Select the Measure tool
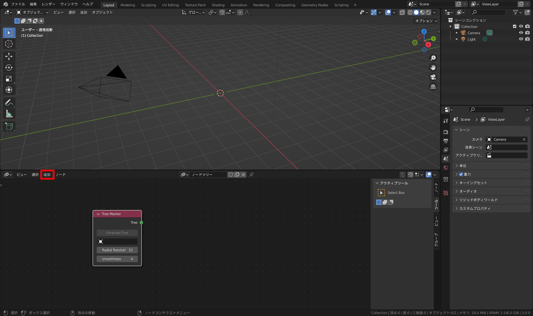533x316 pixels. point(9,113)
